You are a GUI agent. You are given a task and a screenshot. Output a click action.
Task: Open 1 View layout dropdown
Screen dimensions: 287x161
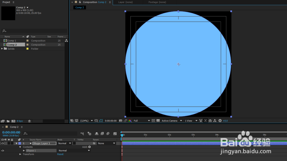point(191,121)
